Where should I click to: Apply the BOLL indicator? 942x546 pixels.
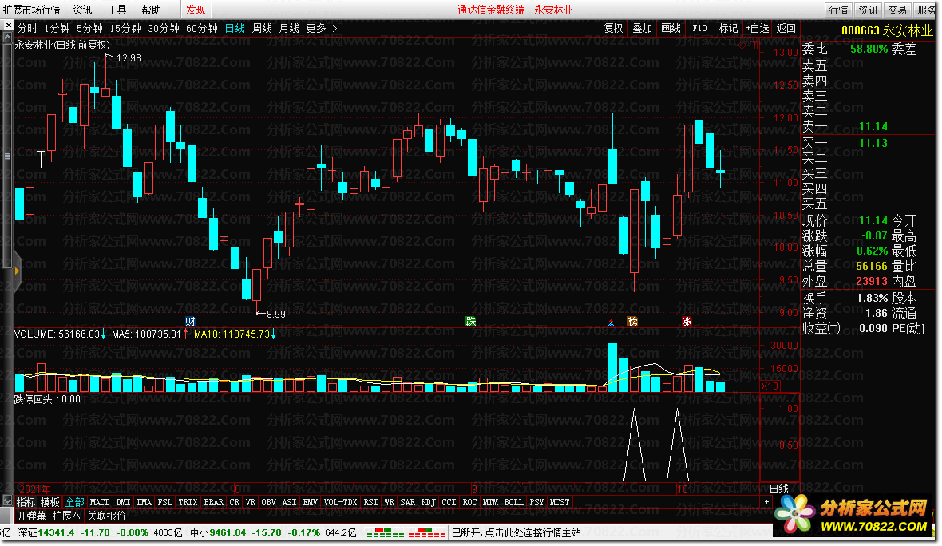tap(513, 502)
